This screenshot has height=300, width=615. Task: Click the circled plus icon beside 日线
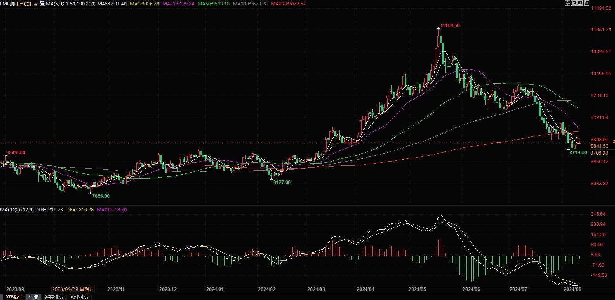(x=36, y=4)
